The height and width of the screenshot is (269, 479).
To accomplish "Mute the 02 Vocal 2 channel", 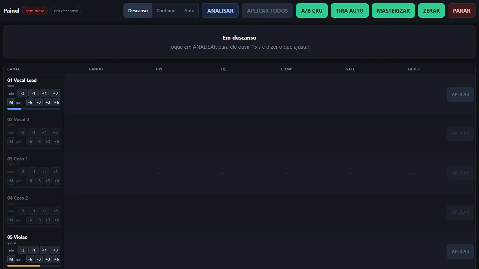I will pyautogui.click(x=11, y=142).
